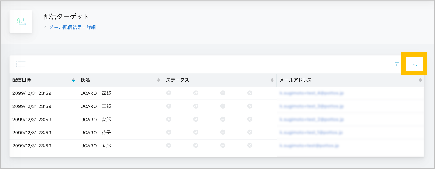Select the name UCARO 四郎
This screenshot has width=435, height=169.
96,93
